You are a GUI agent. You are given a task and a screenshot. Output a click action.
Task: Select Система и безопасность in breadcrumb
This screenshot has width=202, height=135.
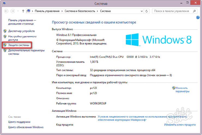pos(80,11)
